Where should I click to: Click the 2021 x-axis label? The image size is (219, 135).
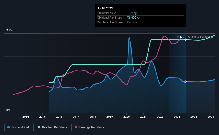click(143, 117)
